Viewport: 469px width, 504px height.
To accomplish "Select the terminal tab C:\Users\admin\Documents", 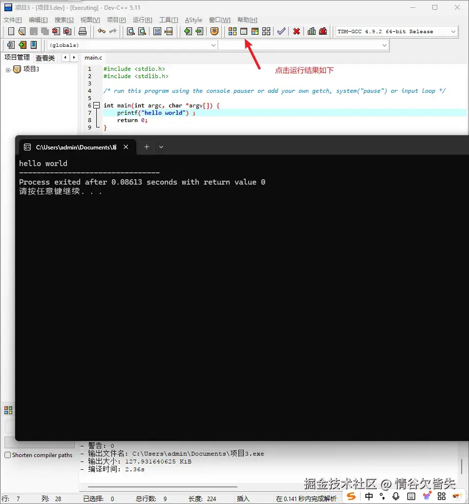I will click(x=76, y=147).
